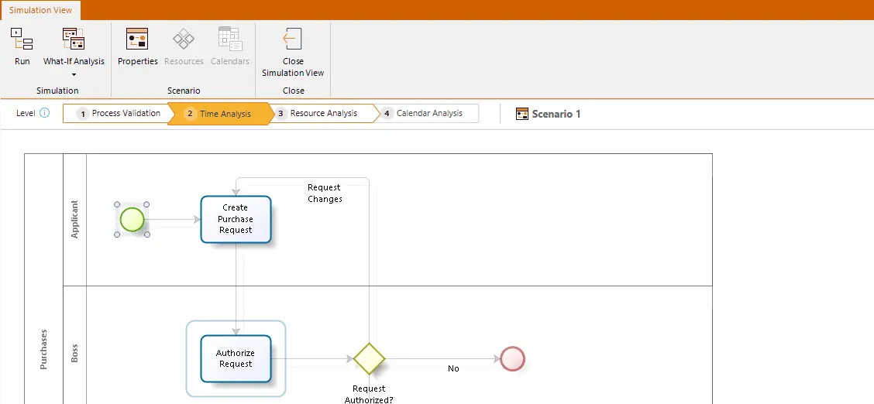Expand the What-If Analysis dropdown arrow
Image resolution: width=874 pixels, height=404 pixels.
click(x=74, y=74)
